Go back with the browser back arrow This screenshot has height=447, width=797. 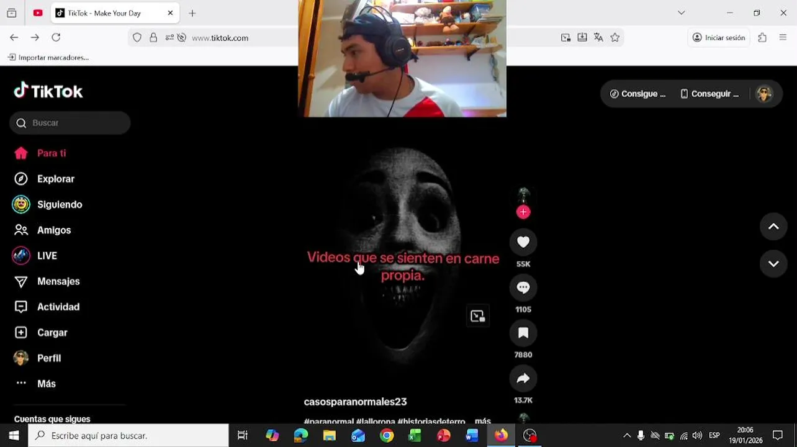pos(14,38)
